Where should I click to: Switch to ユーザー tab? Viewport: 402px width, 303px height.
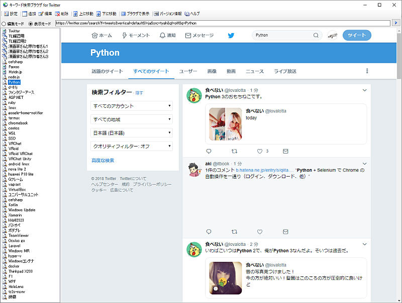tap(188, 71)
